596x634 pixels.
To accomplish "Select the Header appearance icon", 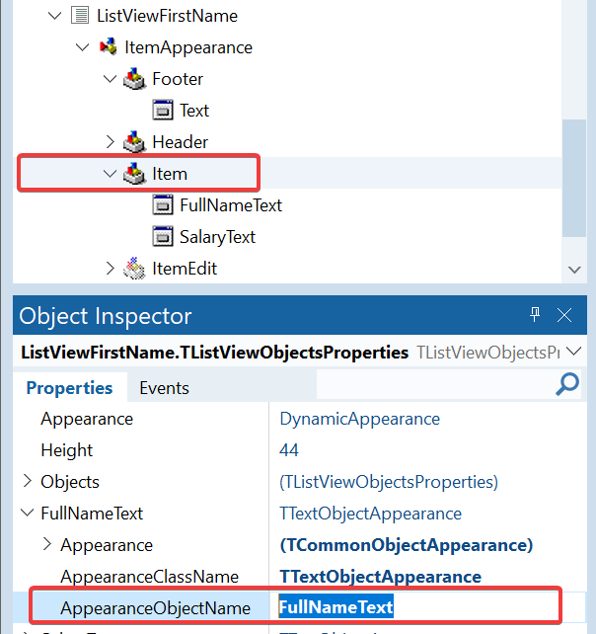I will tap(134, 142).
